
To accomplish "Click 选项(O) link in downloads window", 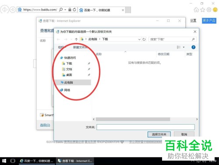I will pos(45,125).
